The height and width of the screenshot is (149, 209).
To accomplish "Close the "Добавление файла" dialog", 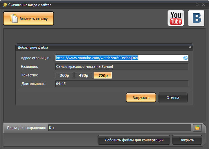I will (190, 47).
